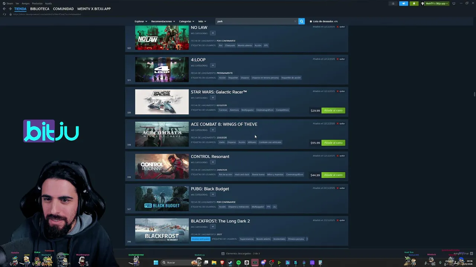Add a category to ACE COMBAT 8
The width and height of the screenshot is (476, 267).
tap(213, 130)
